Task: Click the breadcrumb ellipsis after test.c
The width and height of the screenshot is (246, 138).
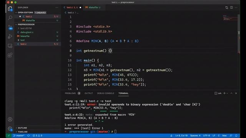Action: 78,13
